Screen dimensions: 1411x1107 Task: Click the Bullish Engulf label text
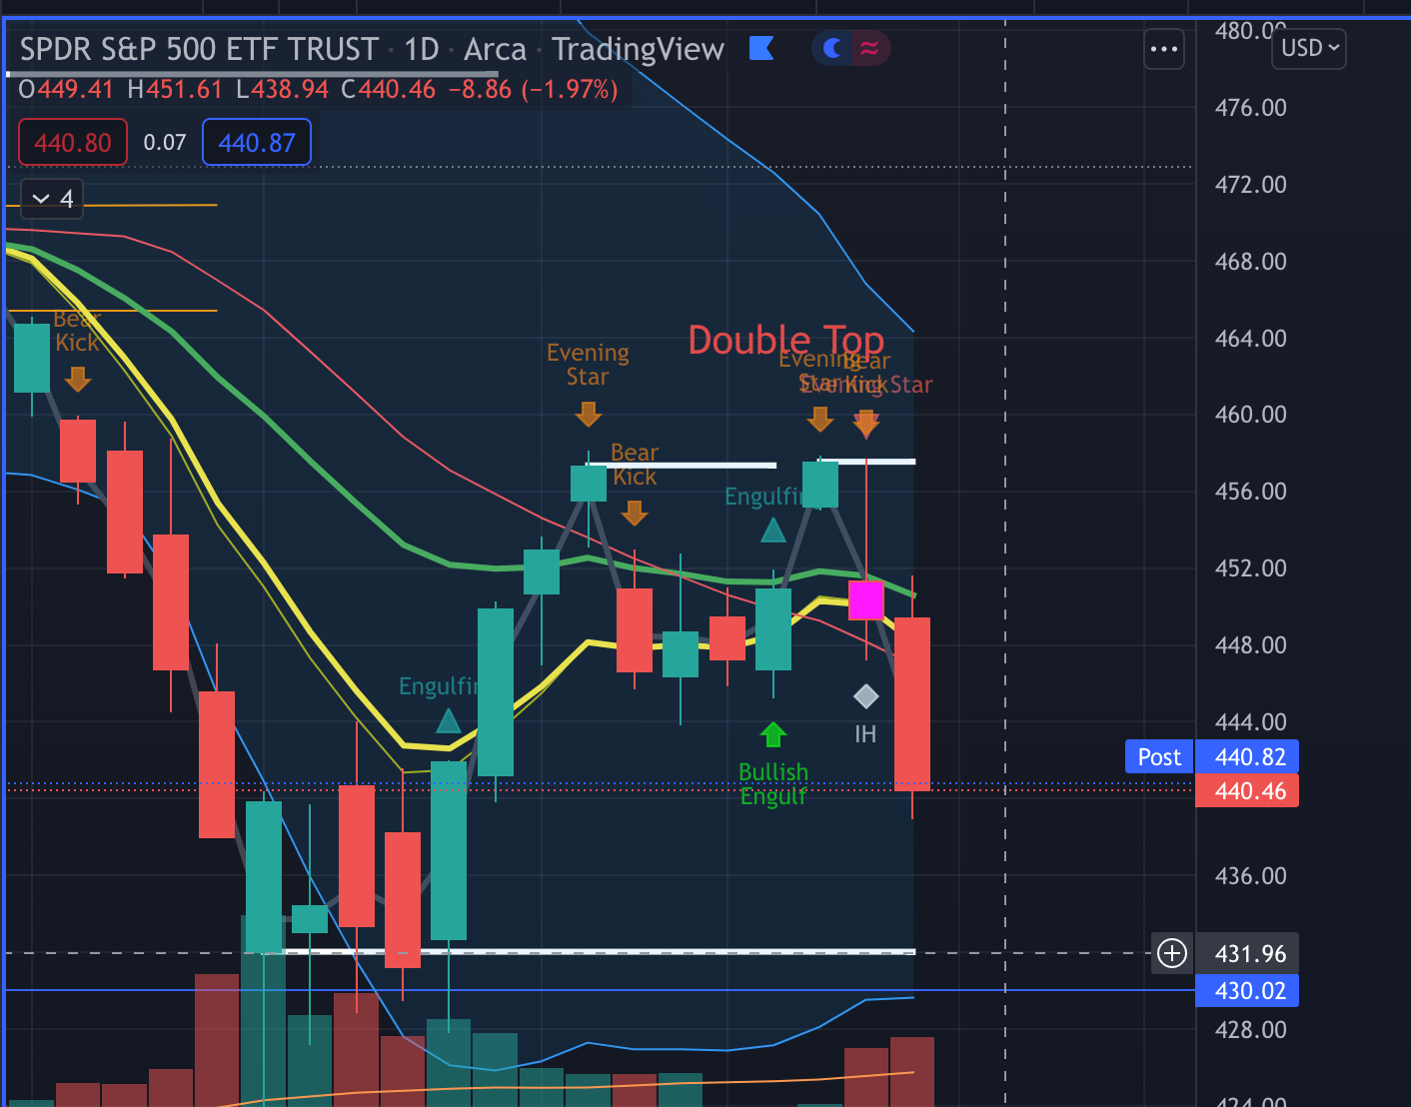pos(773,784)
